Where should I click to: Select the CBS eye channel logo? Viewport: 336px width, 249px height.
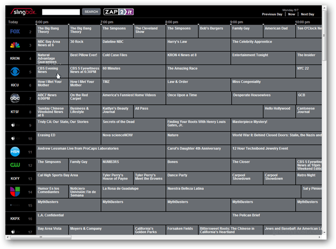tap(15, 72)
